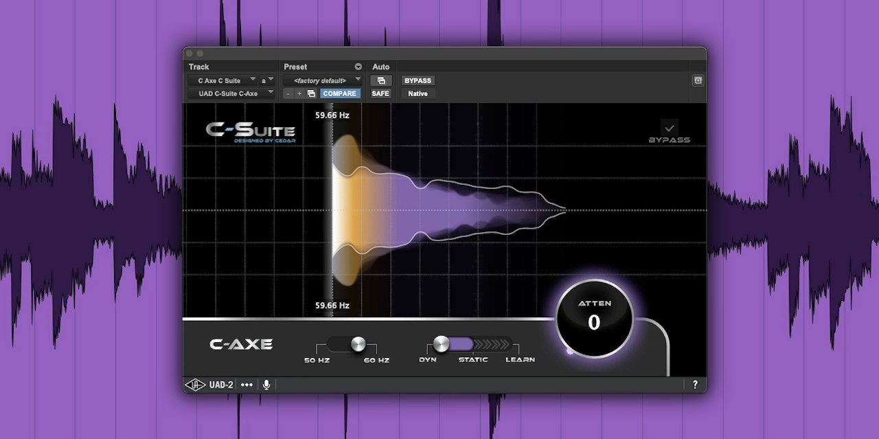
Task: Toggle the BYPASS button in the header
Action: pos(418,80)
